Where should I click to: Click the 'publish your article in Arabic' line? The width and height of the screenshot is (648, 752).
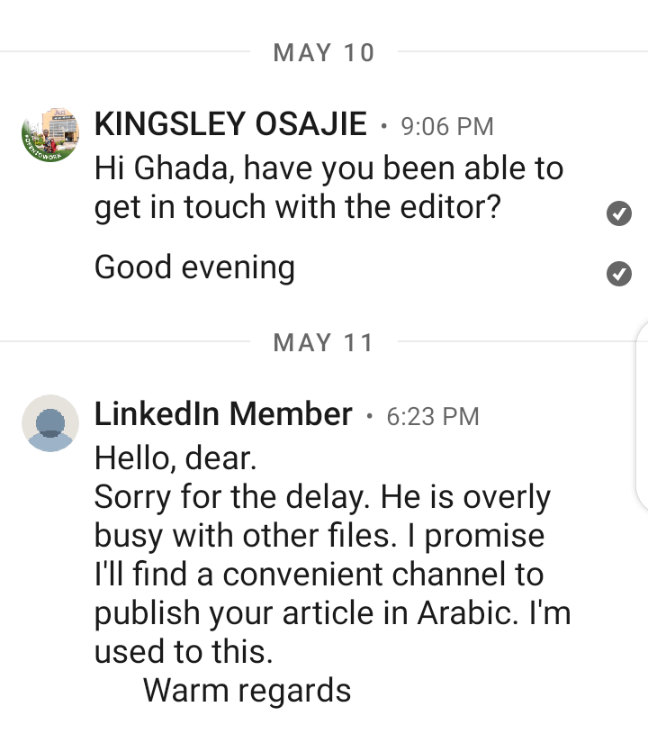click(332, 613)
